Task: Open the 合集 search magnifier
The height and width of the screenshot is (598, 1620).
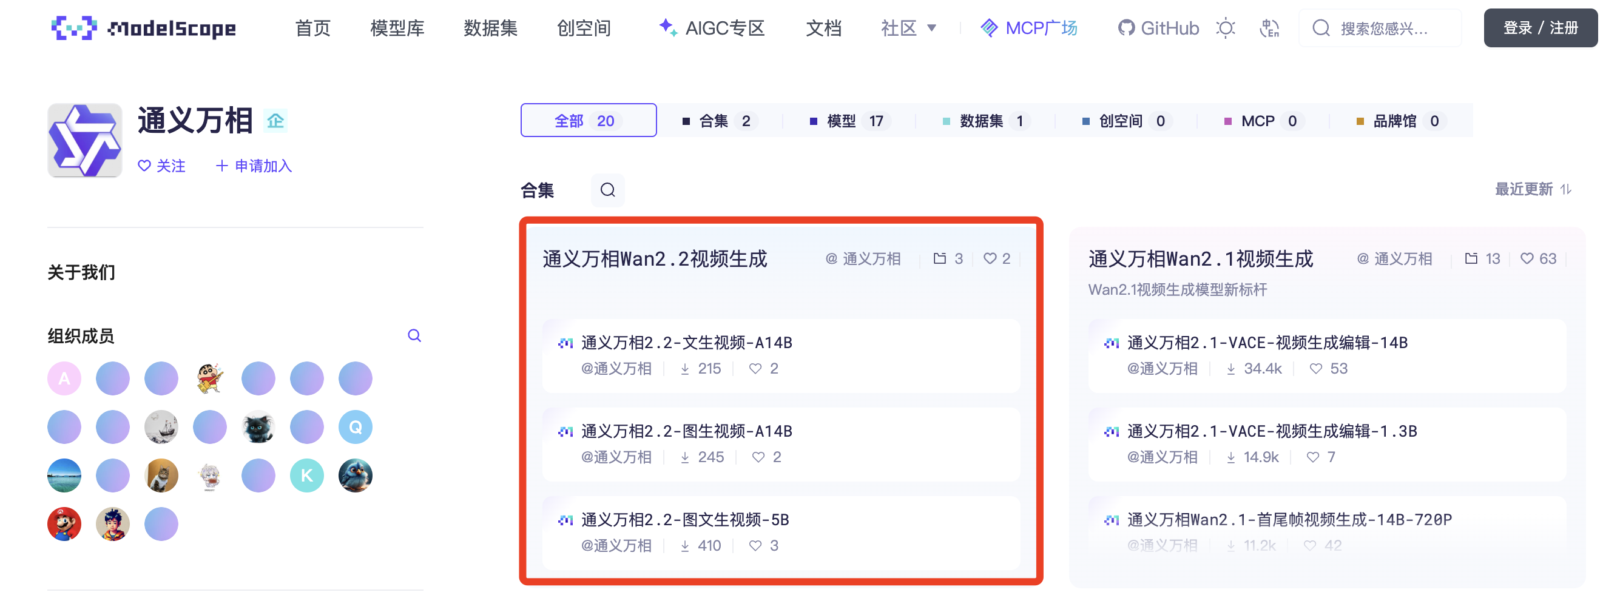Action: coord(607,190)
